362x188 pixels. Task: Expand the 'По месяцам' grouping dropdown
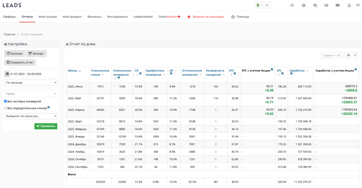click(x=30, y=83)
